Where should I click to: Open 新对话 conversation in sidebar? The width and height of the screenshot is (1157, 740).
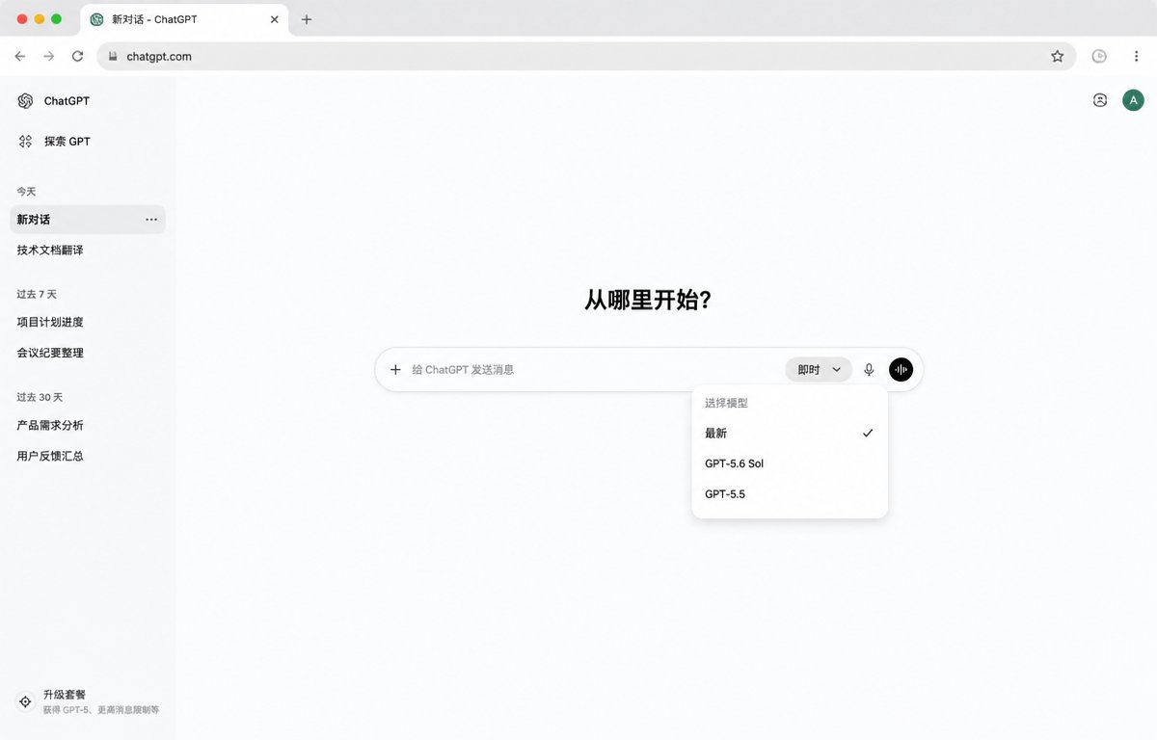pyautogui.click(x=88, y=220)
